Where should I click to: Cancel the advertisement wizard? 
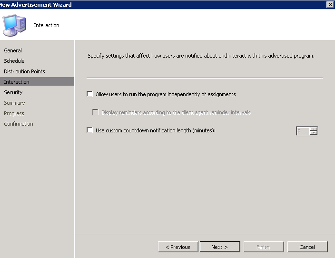click(307, 247)
